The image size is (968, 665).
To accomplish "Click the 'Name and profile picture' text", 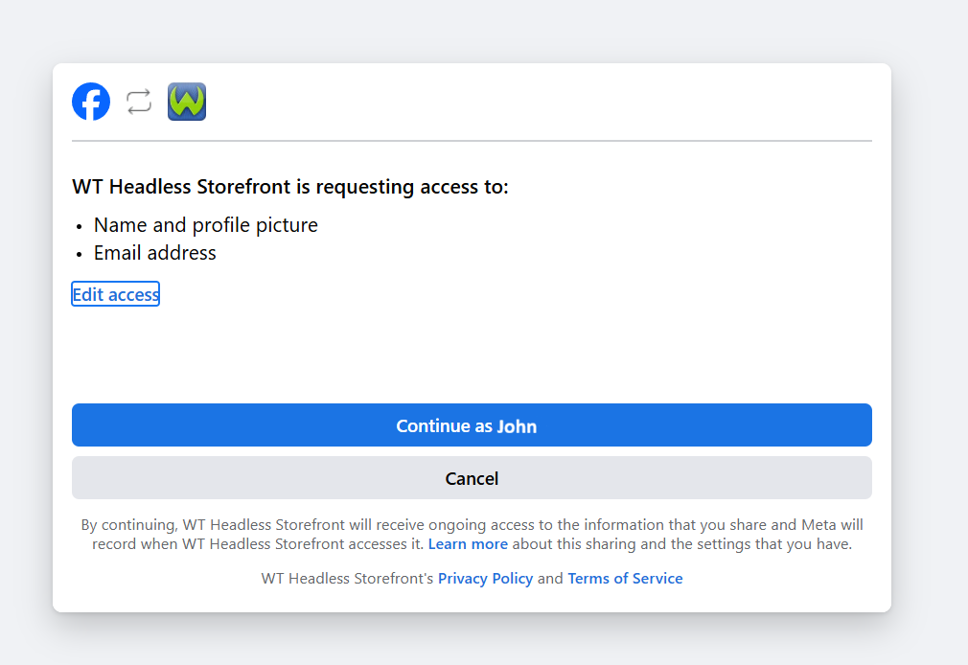I will coord(205,225).
